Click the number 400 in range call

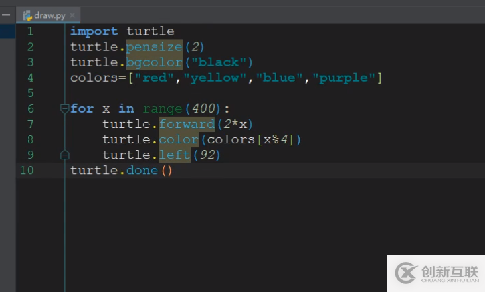coord(203,108)
